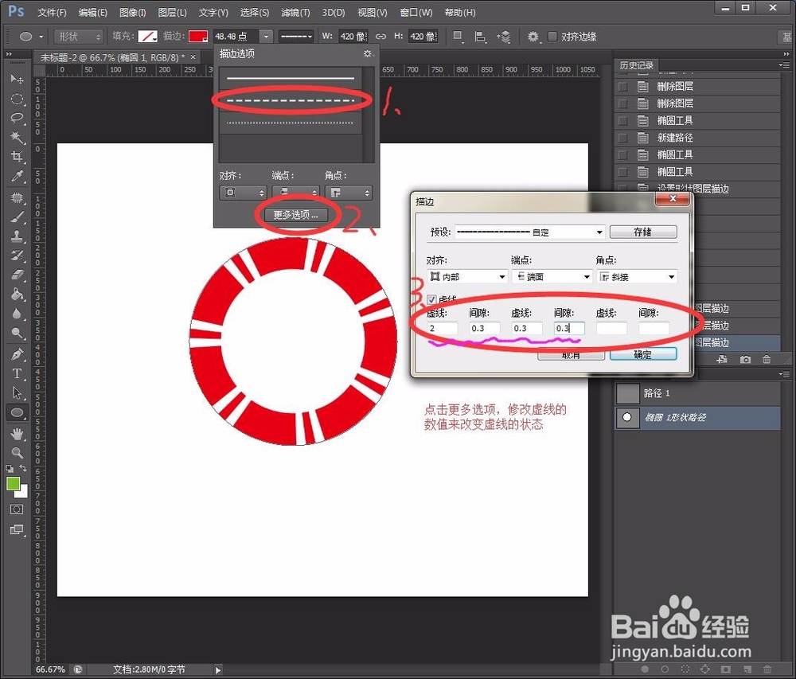The image size is (796, 679).
Task: Select the Zoom tool
Action: click(17, 452)
